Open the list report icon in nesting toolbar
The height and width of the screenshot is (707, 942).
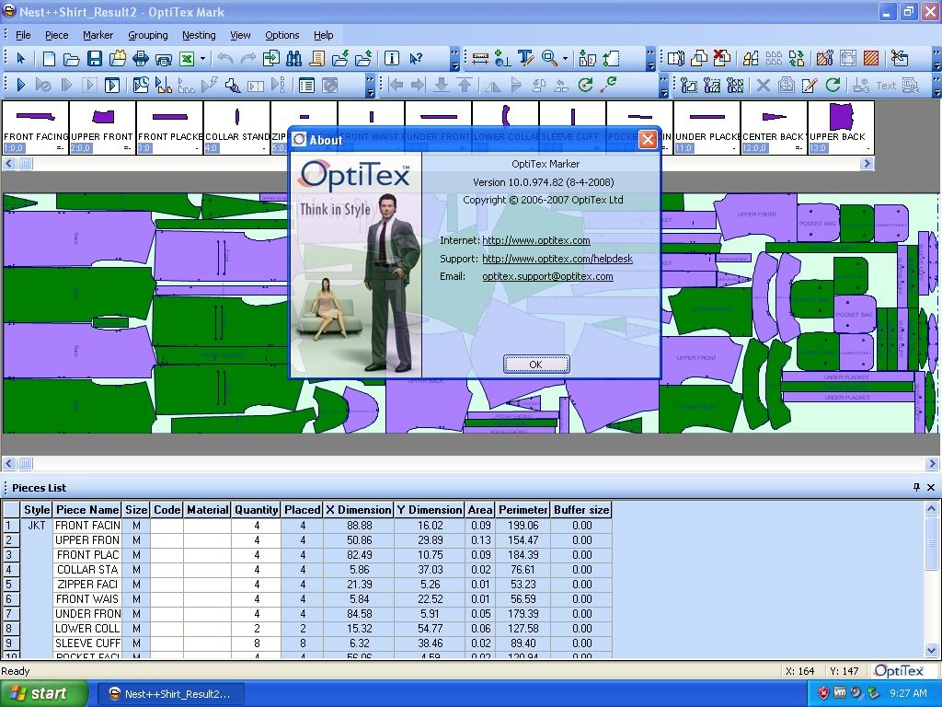(x=306, y=86)
